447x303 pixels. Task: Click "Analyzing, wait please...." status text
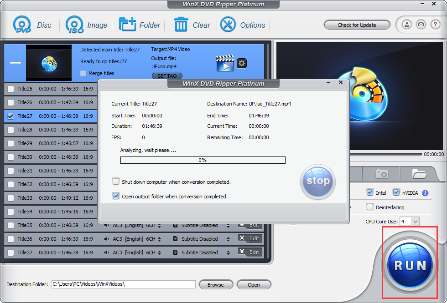pos(148,150)
